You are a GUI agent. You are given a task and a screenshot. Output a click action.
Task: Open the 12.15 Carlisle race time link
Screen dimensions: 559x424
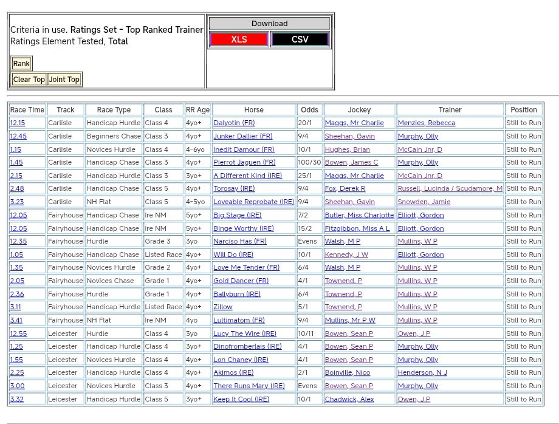click(18, 123)
